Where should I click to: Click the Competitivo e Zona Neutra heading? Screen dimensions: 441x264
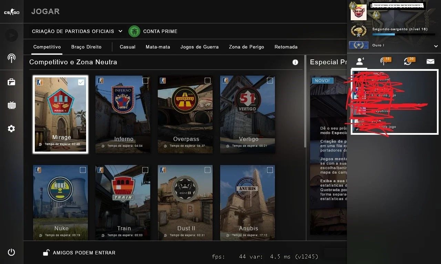coord(73,62)
